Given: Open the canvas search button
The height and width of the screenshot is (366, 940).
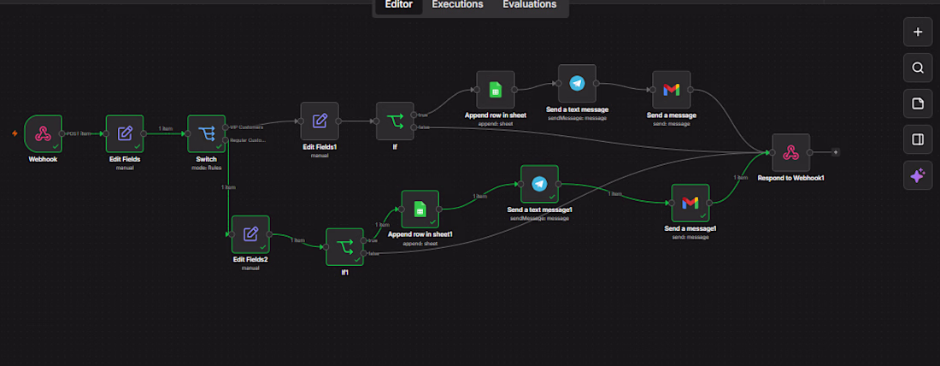Looking at the screenshot, I should [917, 68].
